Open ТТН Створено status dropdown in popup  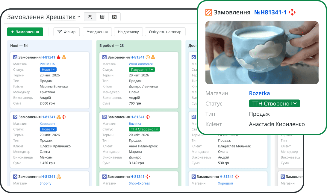[274, 104]
